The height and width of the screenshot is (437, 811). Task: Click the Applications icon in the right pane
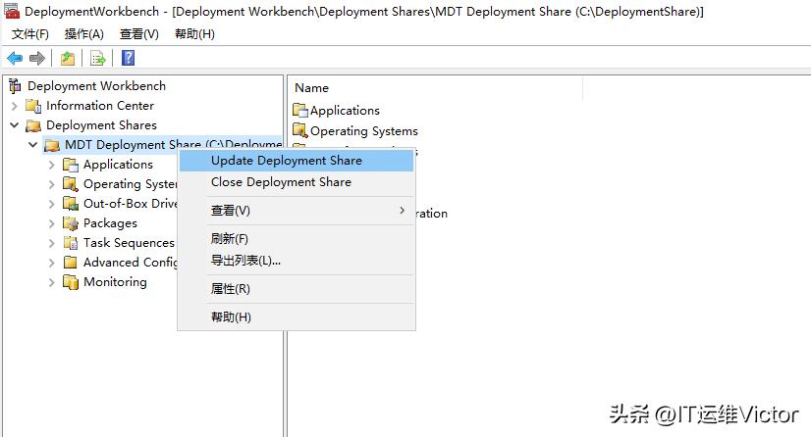click(x=300, y=110)
